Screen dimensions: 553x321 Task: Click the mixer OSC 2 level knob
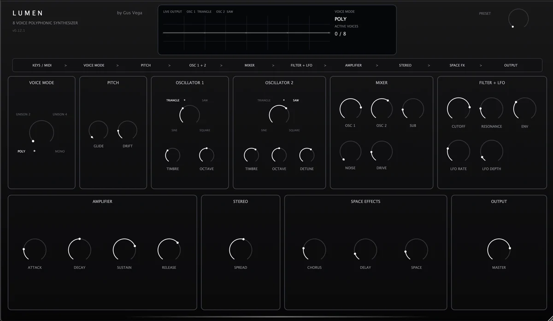(x=382, y=109)
